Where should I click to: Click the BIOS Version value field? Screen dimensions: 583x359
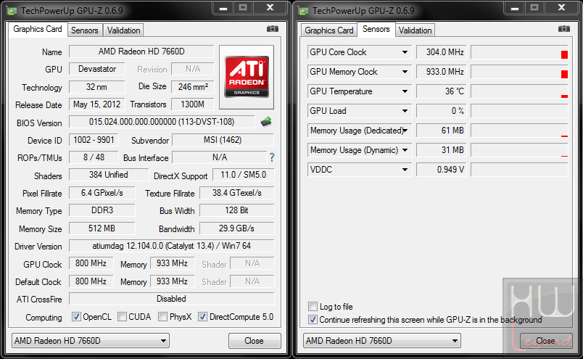pyautogui.click(x=162, y=122)
